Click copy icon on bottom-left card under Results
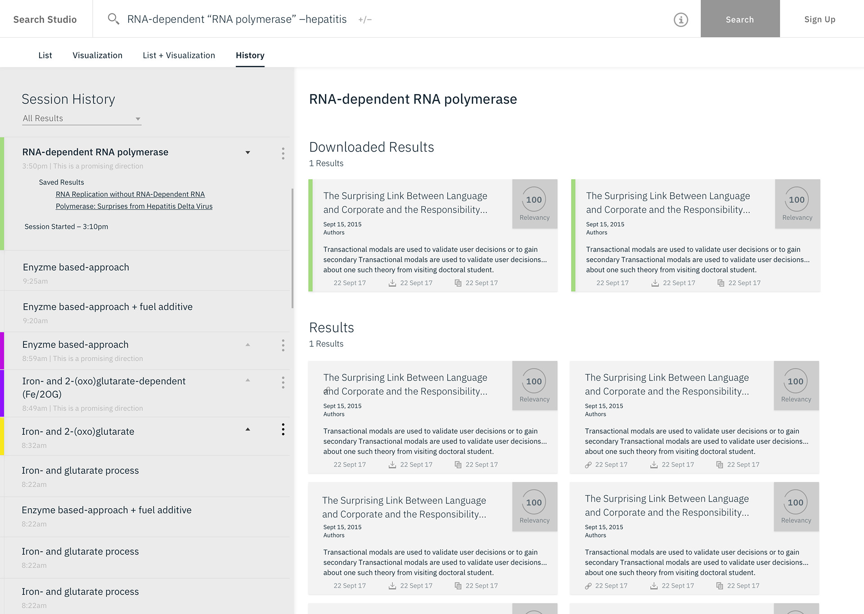Image resolution: width=864 pixels, height=614 pixels. (x=458, y=586)
